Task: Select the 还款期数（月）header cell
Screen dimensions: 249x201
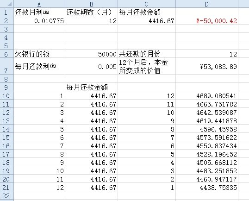Action: coord(91,12)
